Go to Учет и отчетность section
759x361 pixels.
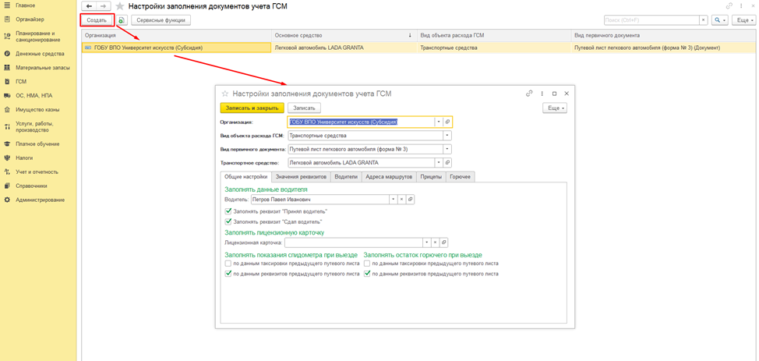37,172
